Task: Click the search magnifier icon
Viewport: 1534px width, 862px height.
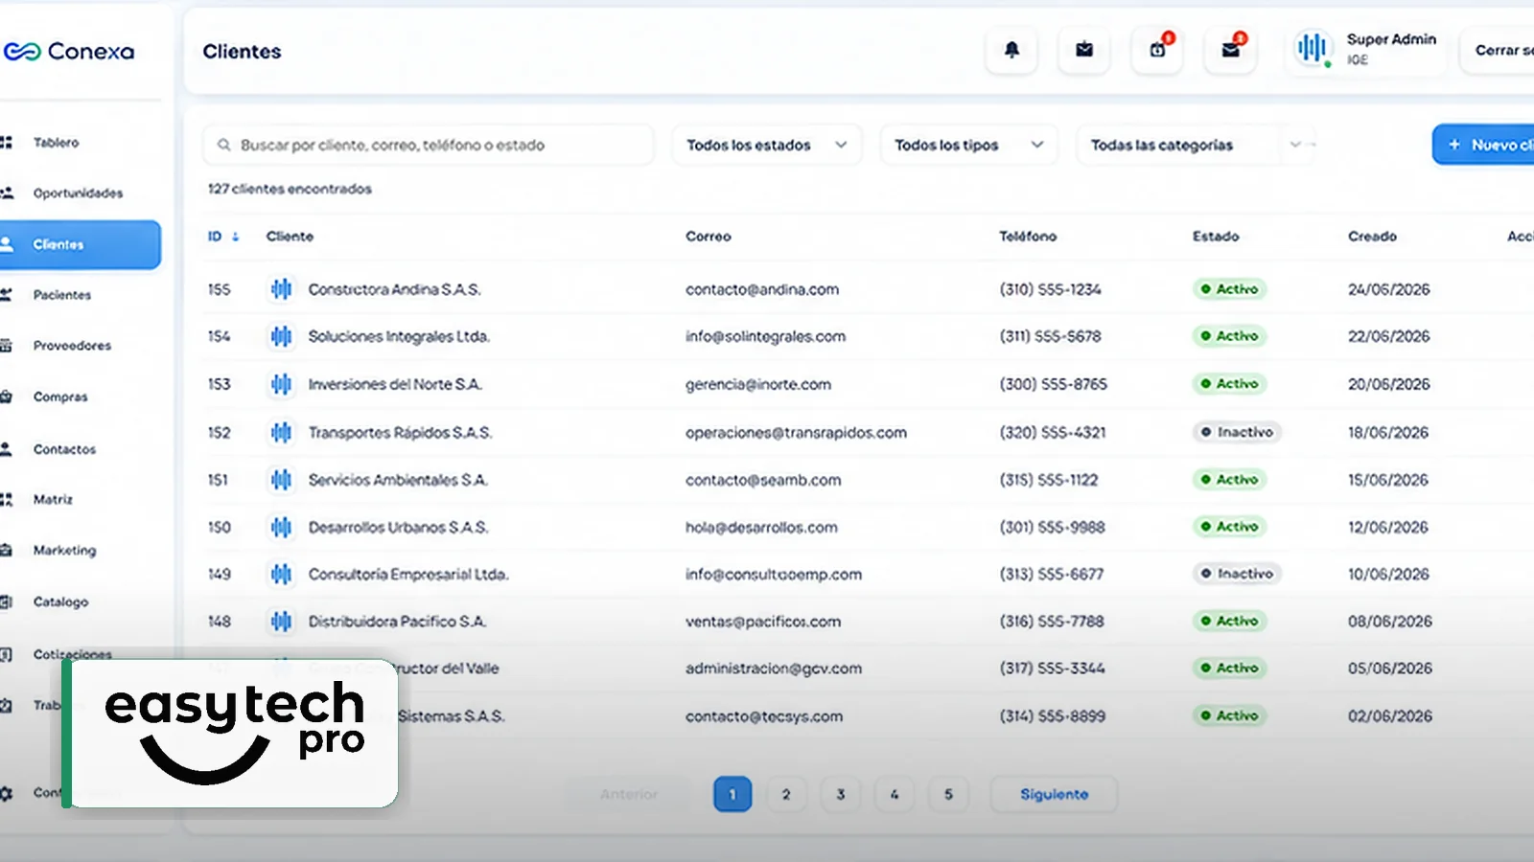Action: [223, 145]
